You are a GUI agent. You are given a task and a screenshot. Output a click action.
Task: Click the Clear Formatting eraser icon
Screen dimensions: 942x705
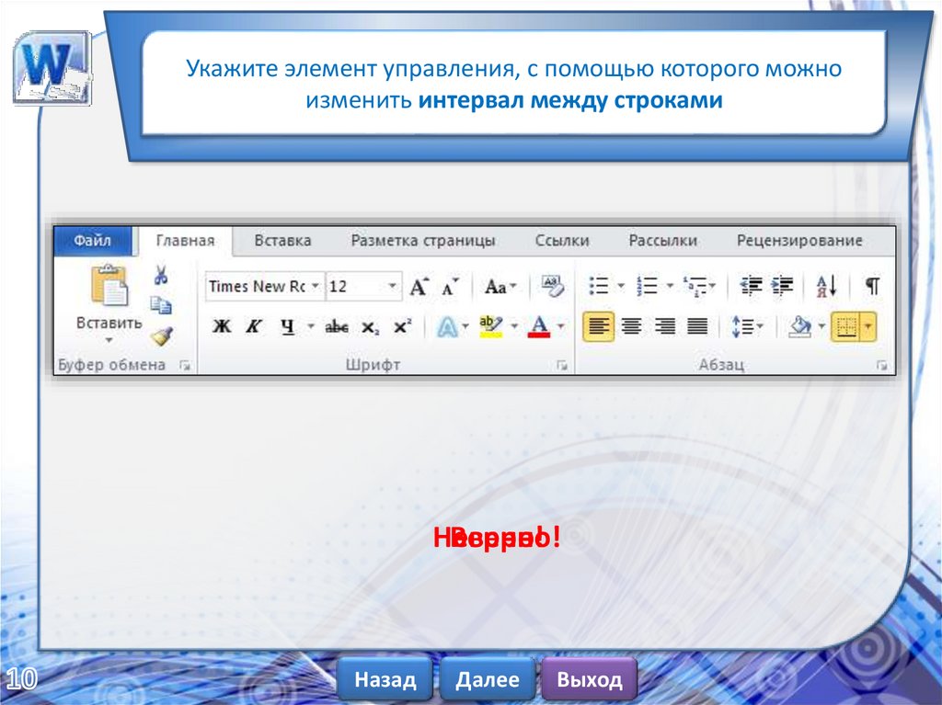(x=552, y=286)
